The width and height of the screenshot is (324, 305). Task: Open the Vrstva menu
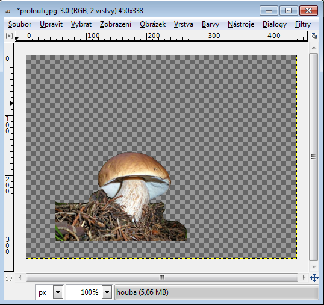(184, 24)
